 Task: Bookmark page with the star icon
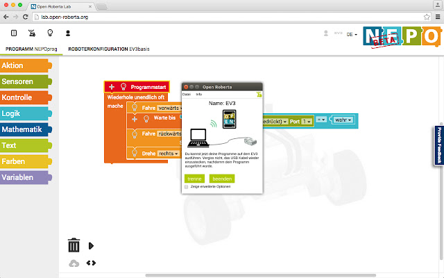427,17
